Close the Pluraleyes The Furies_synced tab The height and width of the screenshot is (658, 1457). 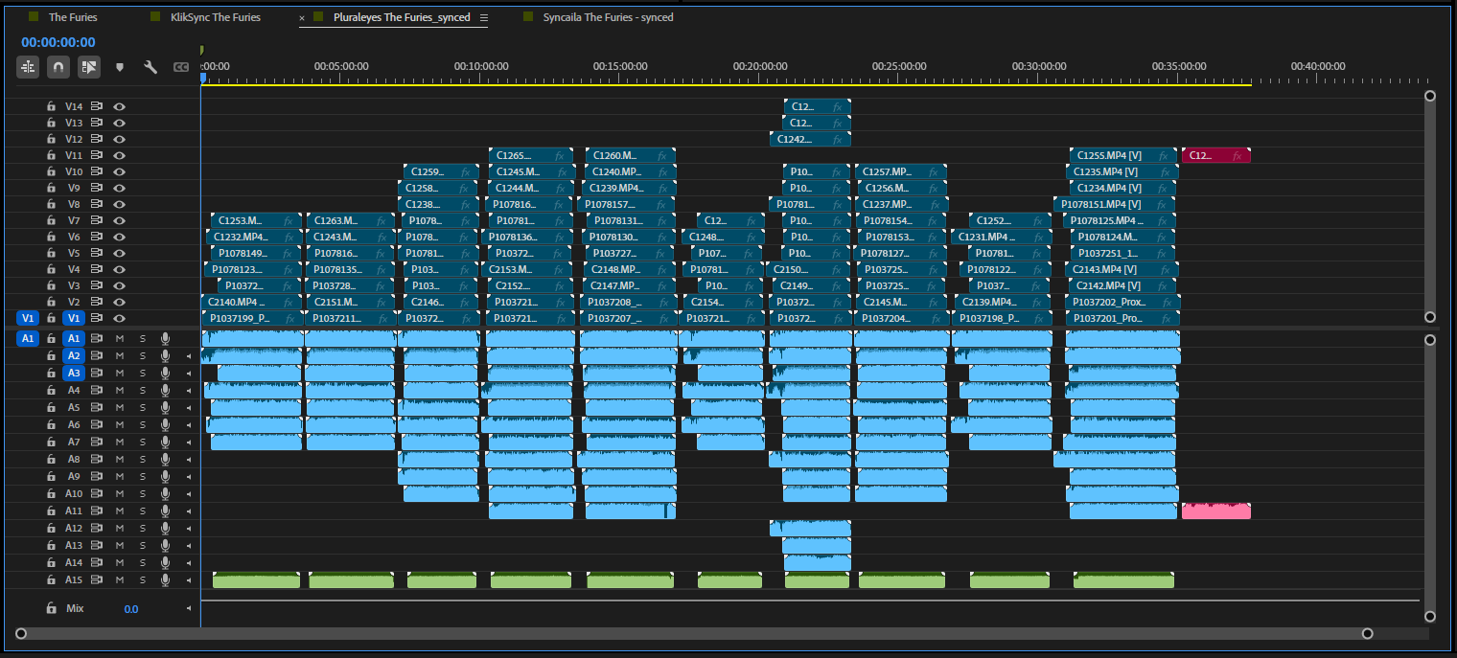click(302, 18)
